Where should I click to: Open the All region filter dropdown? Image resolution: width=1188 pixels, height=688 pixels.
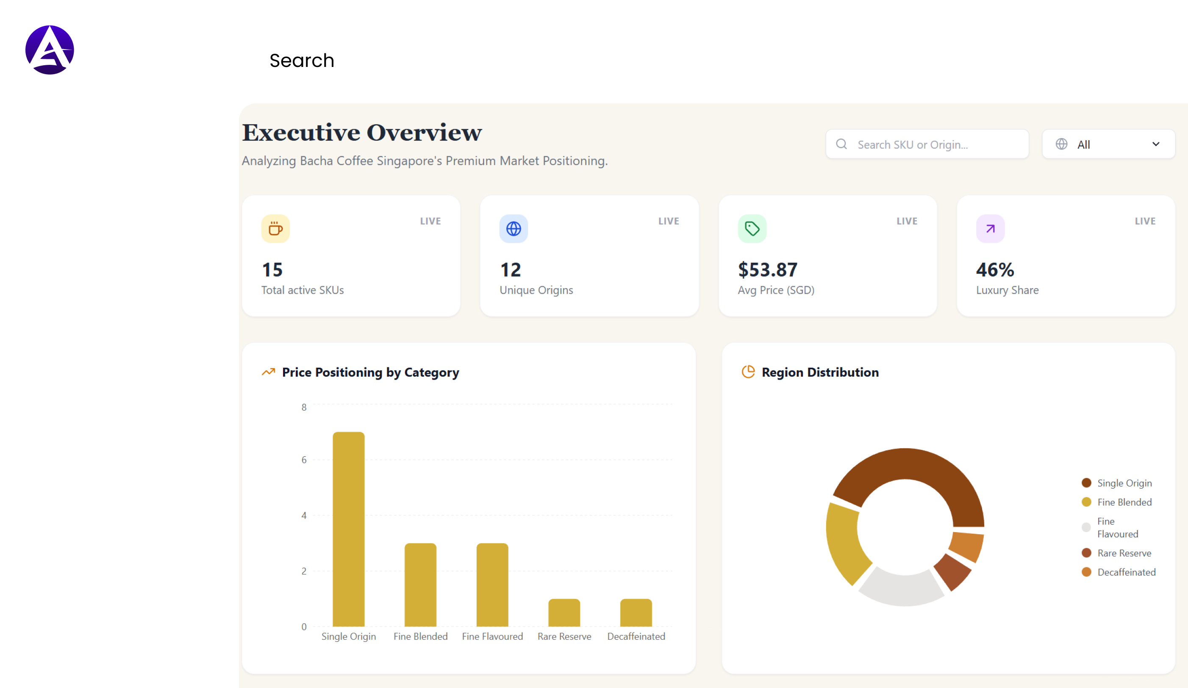tap(1108, 144)
